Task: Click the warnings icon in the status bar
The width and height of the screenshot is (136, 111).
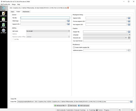Action: (x=88, y=110)
